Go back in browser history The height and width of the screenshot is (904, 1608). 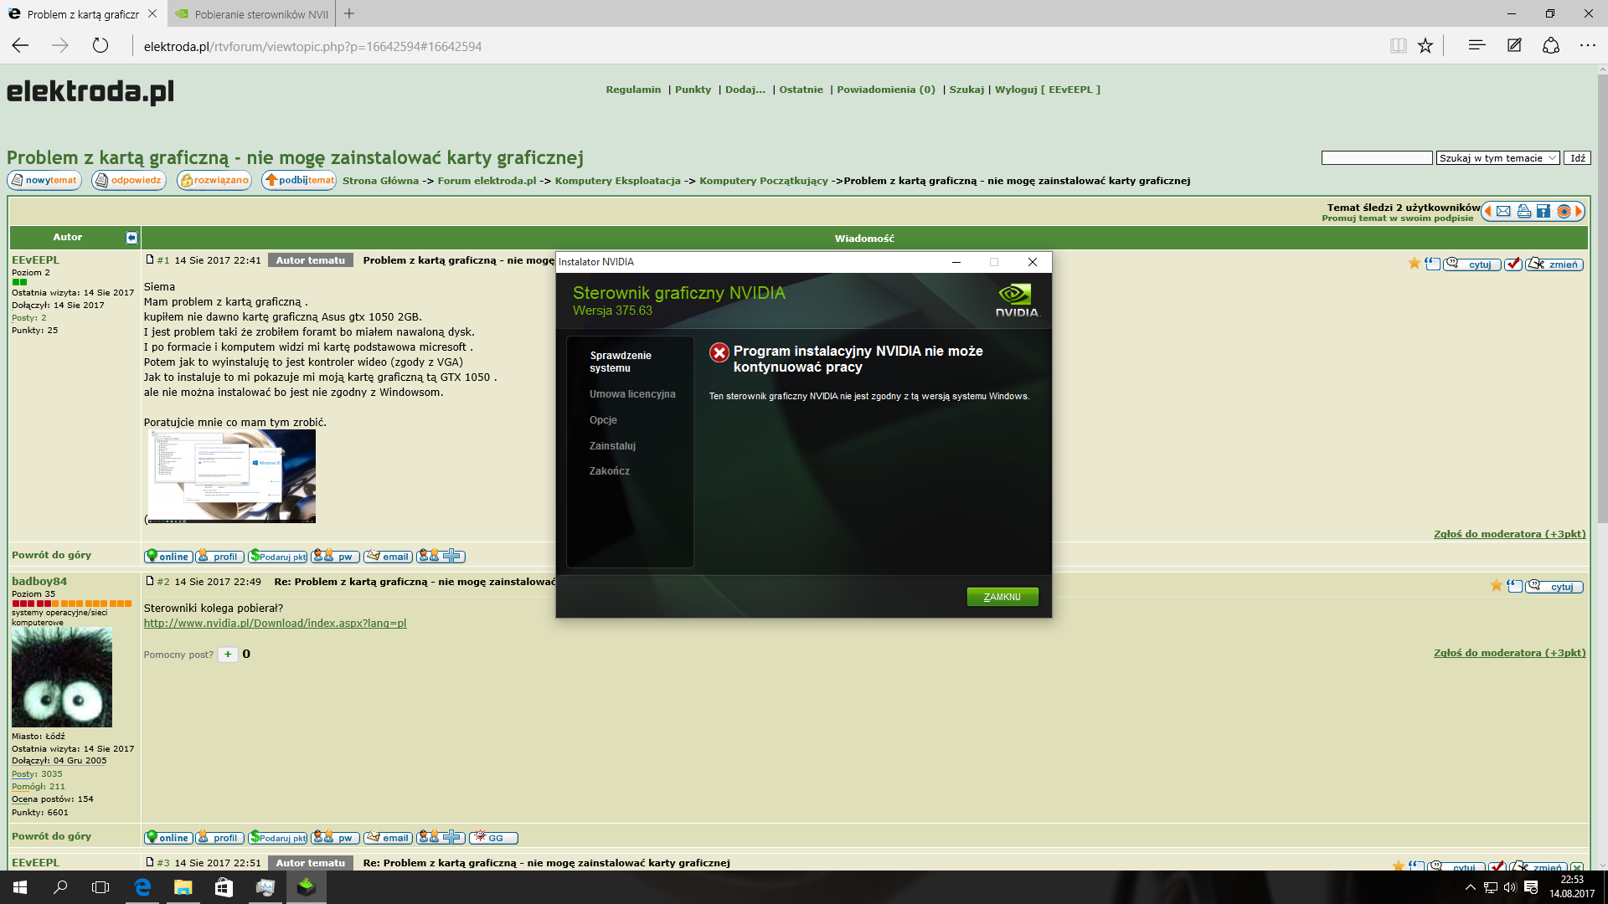coord(21,45)
